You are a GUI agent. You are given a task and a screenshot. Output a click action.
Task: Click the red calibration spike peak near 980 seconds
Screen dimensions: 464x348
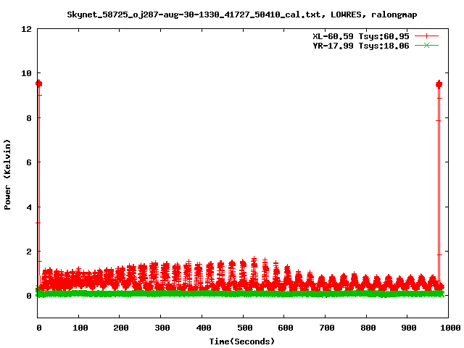[439, 84]
